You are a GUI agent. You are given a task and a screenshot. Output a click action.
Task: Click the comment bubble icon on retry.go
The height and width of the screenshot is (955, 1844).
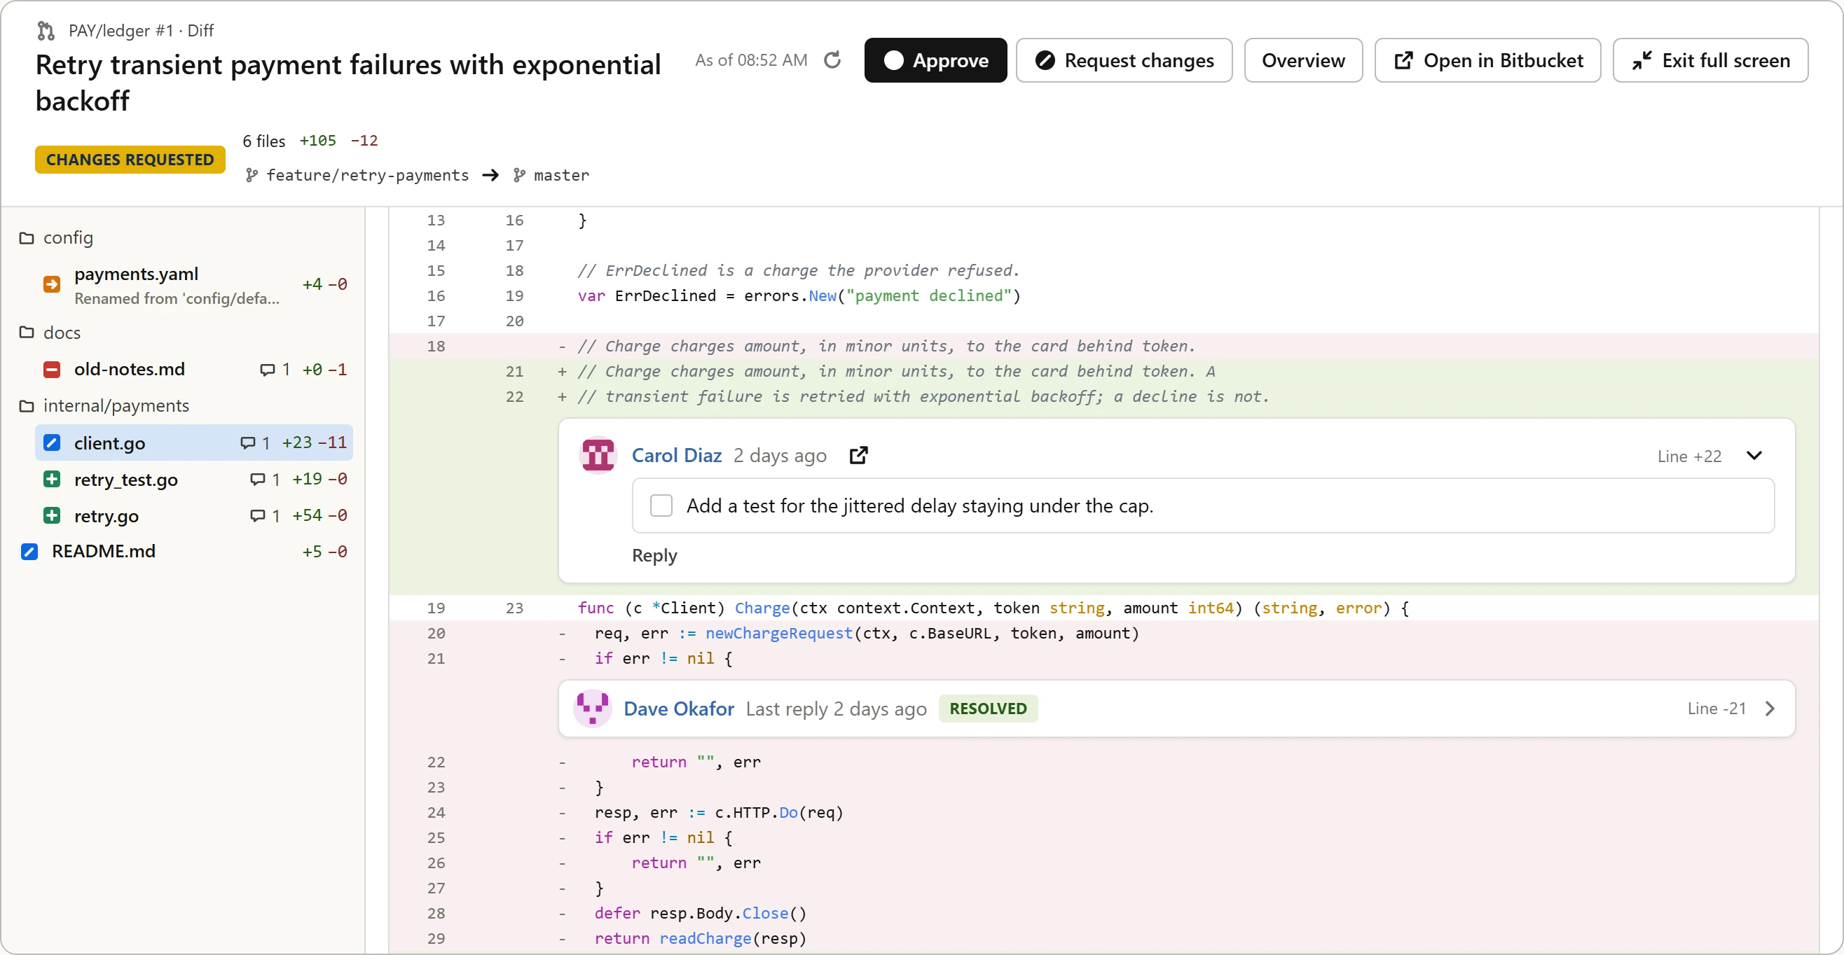pos(257,516)
